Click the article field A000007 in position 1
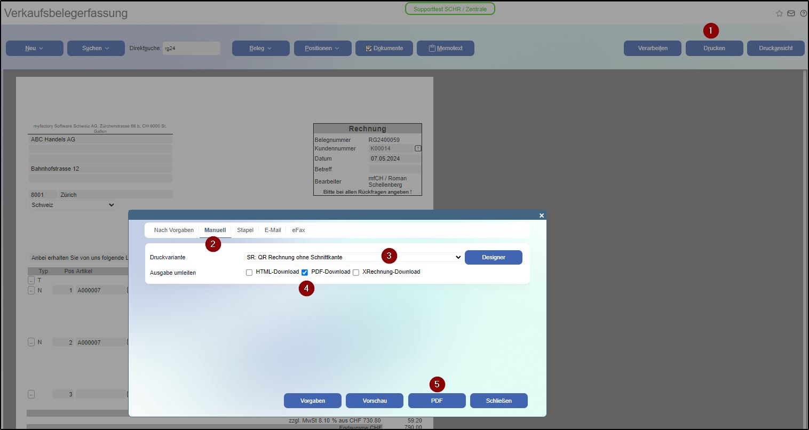This screenshot has height=430, width=809. (100, 290)
